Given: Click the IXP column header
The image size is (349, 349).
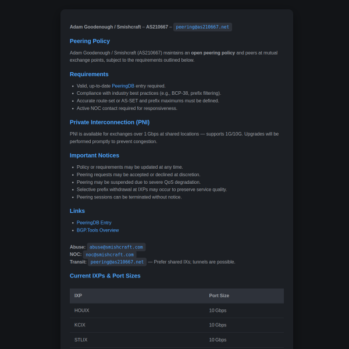Looking at the screenshot, I should (x=78, y=295).
